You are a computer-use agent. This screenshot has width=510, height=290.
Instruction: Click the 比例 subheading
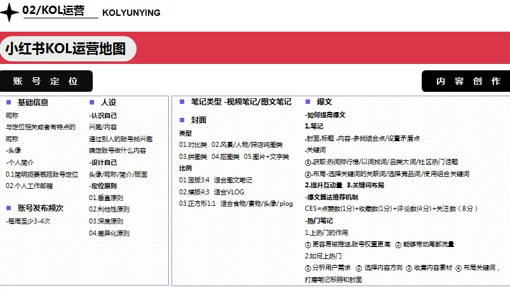click(x=185, y=168)
